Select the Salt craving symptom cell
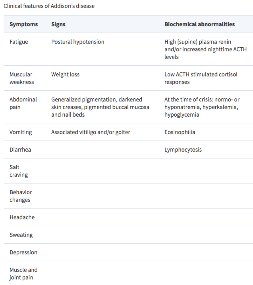 tap(18, 171)
